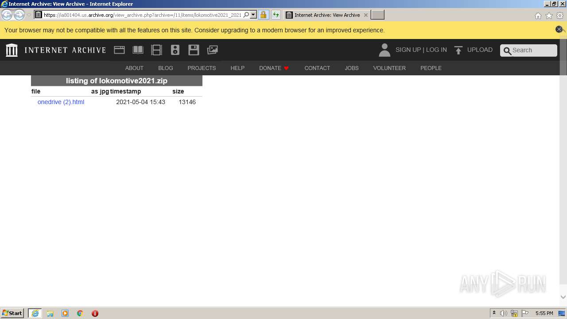Image resolution: width=567 pixels, height=319 pixels.
Task: Click the address bar search icon
Action: pos(246,15)
